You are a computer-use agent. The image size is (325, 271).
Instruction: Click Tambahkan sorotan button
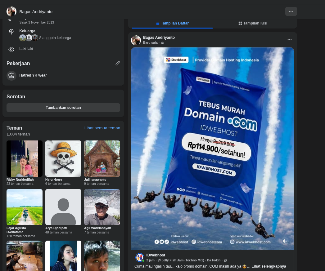[x=63, y=108]
